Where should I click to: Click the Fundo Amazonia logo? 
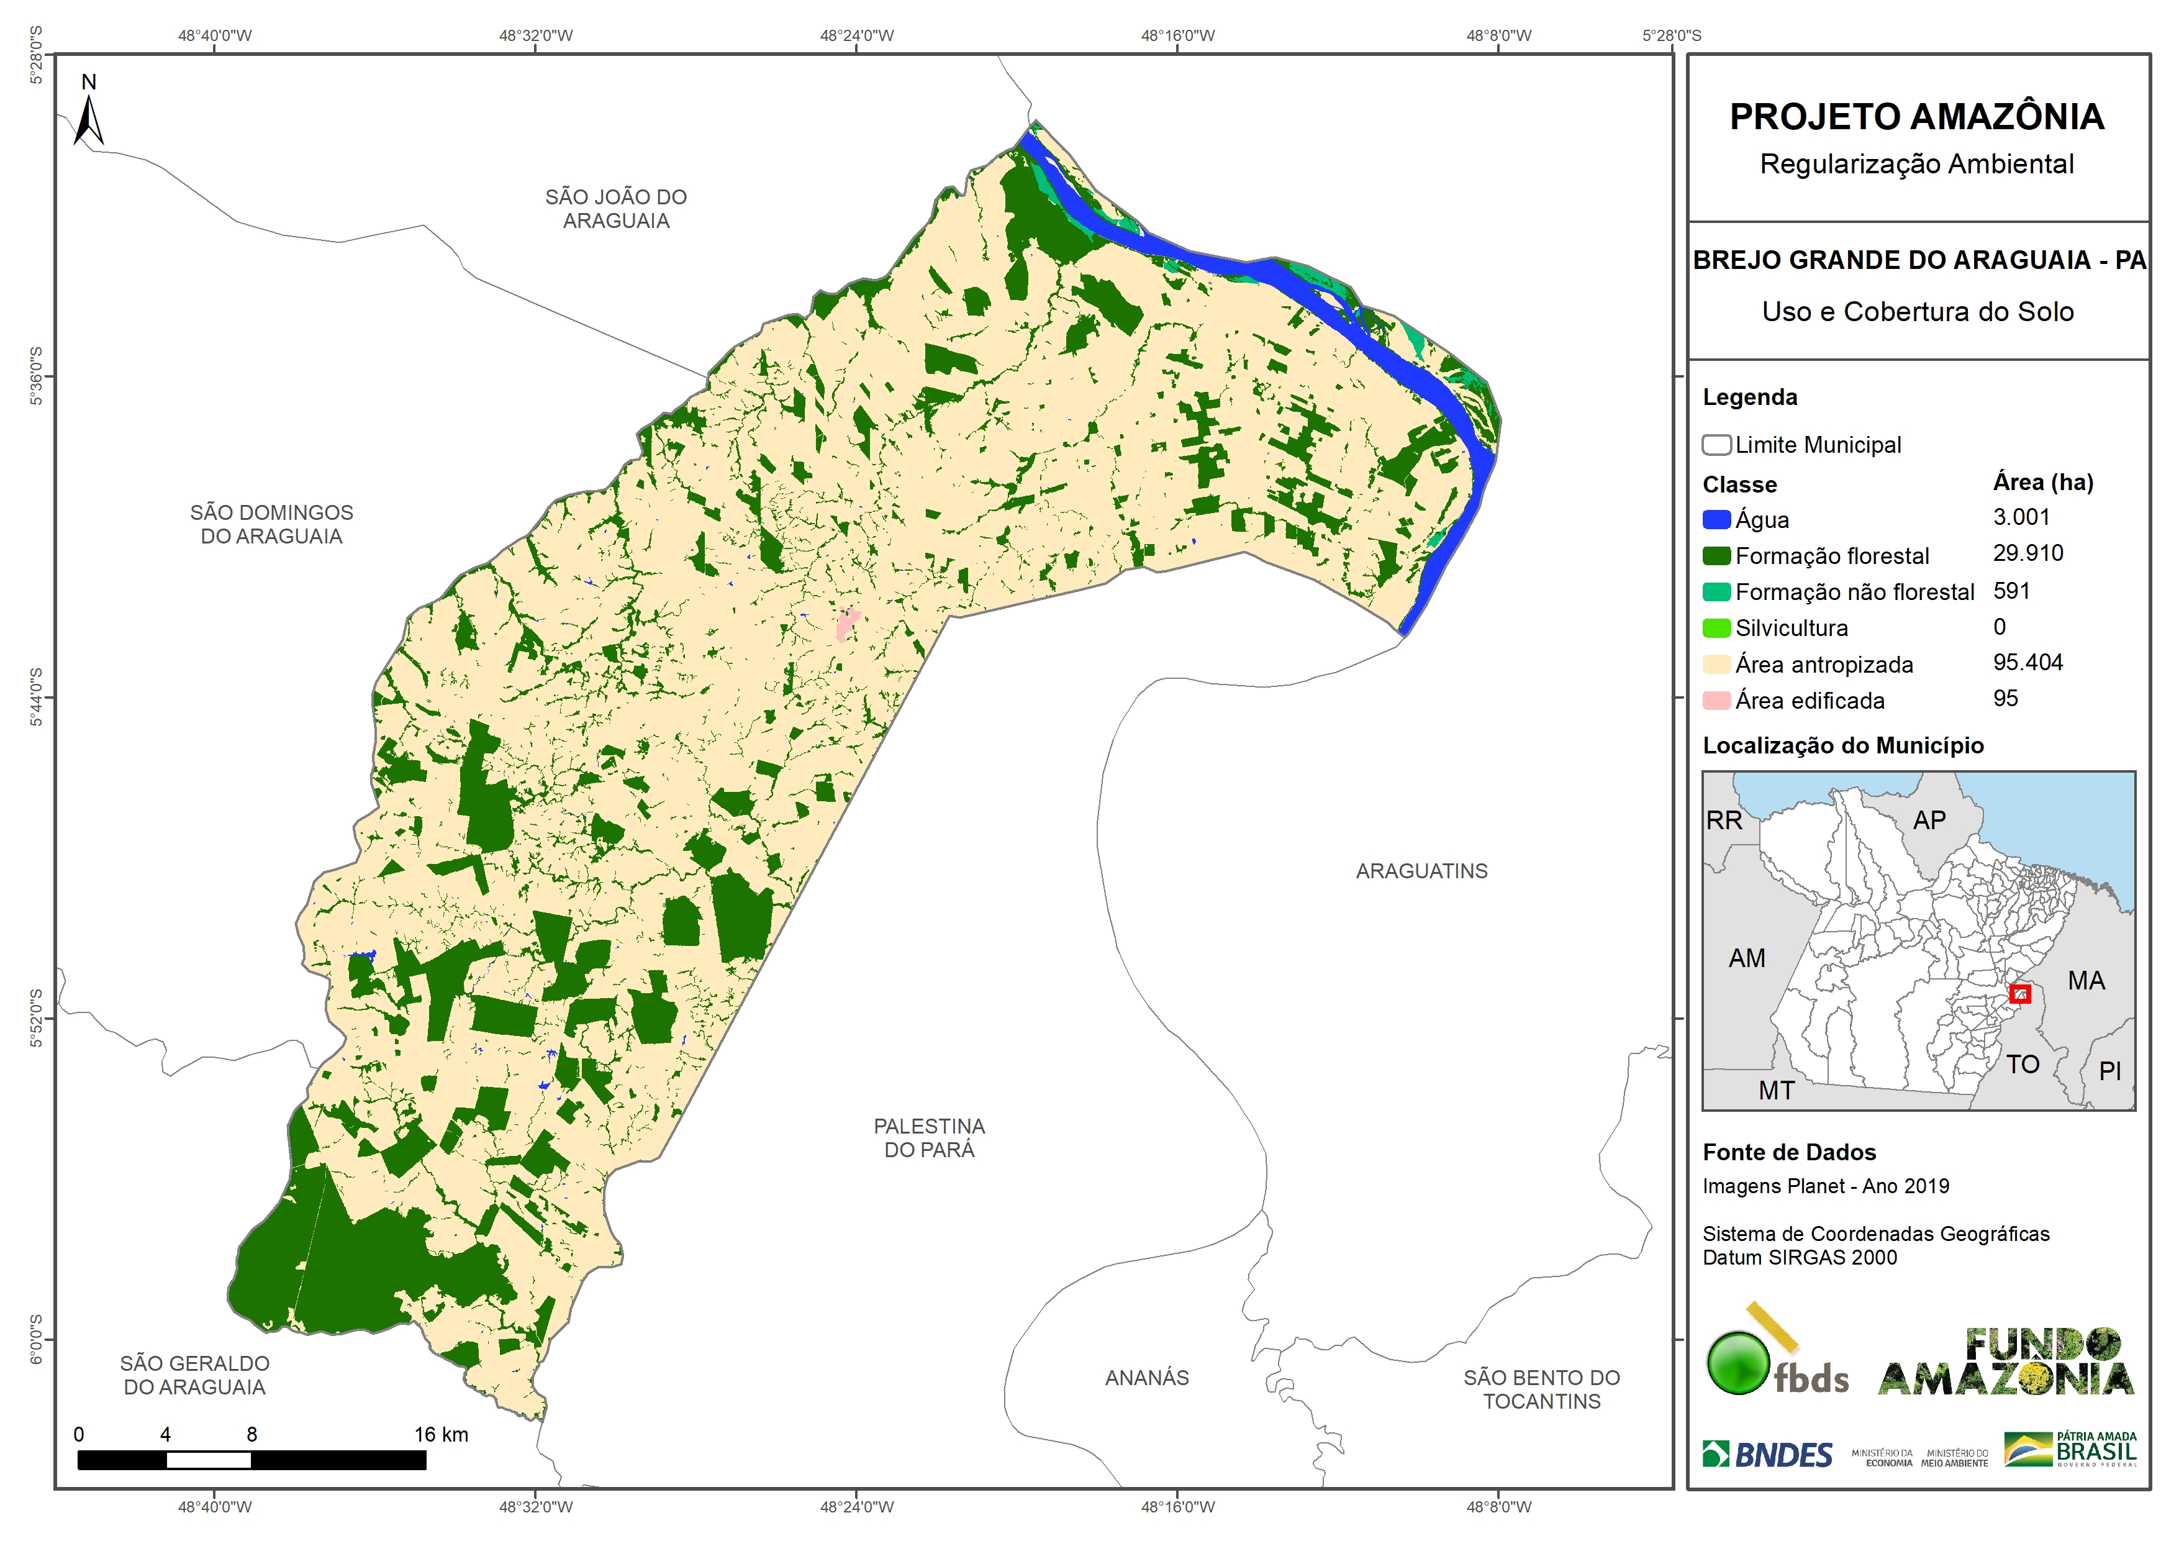(x=2005, y=1363)
